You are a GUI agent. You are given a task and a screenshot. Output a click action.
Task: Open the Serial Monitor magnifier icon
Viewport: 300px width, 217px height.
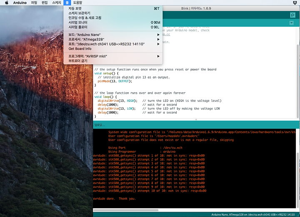coord(292,15)
